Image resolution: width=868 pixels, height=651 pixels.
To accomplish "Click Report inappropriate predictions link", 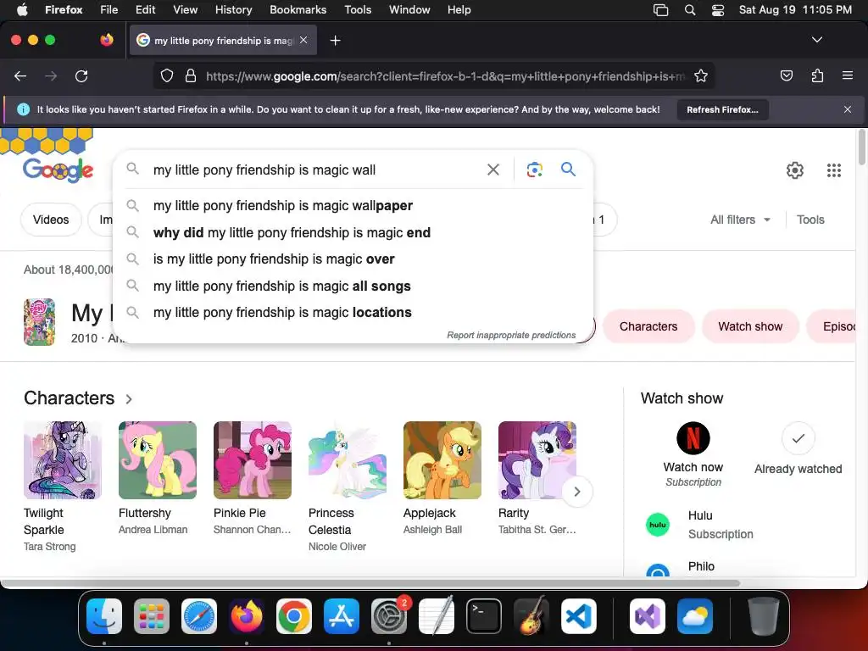I will click(511, 335).
